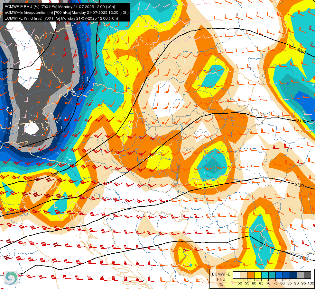Select the teal 70–75 legend swatch
Image resolution: width=315 pixels, height=289 pixels.
point(272,275)
